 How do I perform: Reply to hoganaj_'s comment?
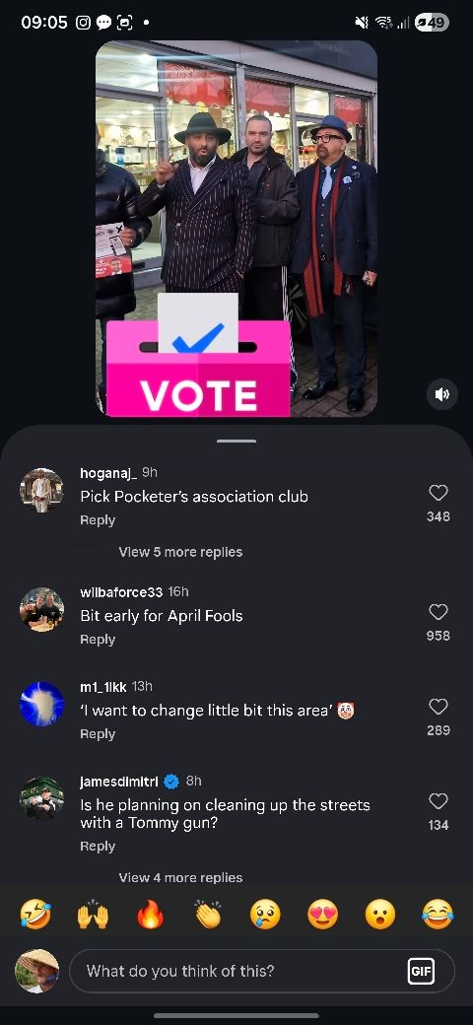[98, 520]
